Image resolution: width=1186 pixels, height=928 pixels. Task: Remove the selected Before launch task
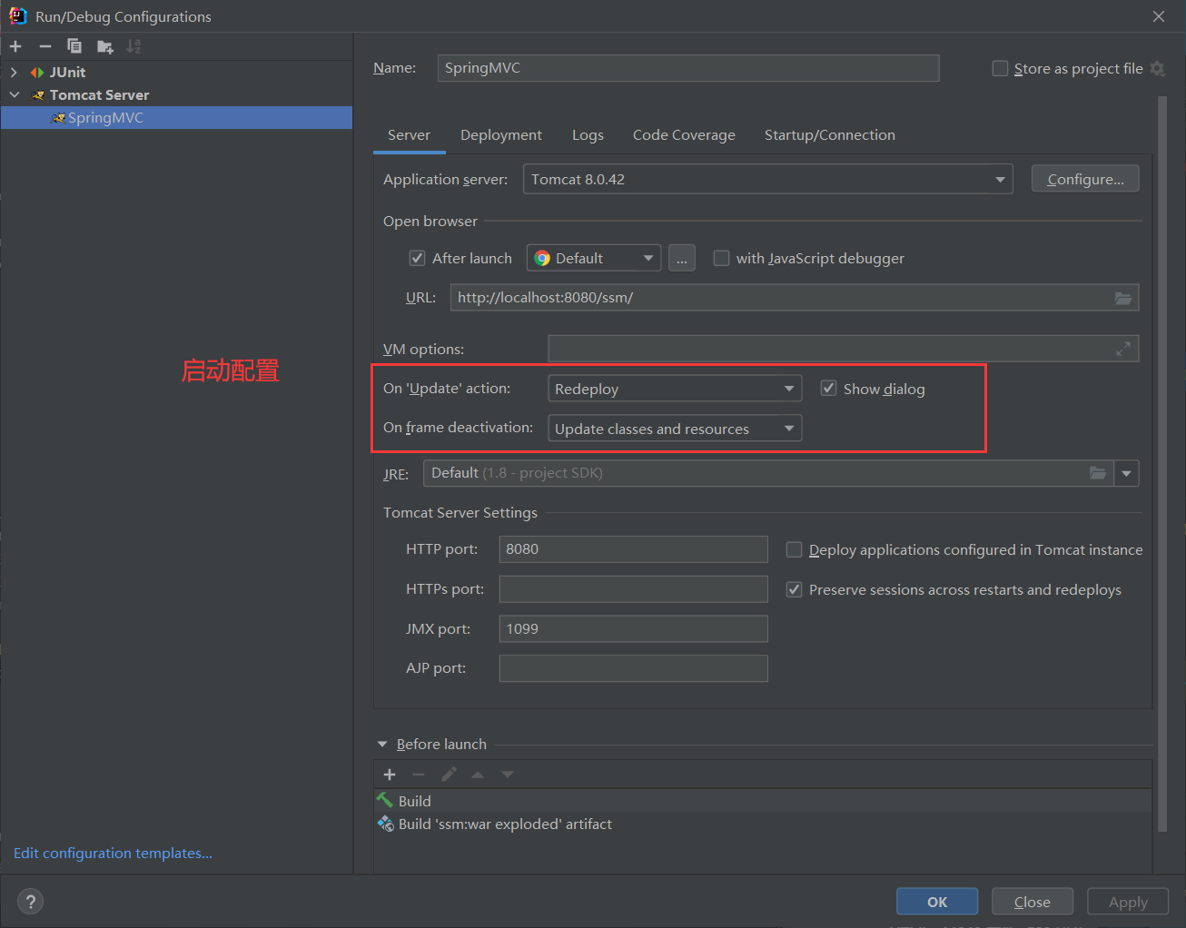pyautogui.click(x=419, y=775)
